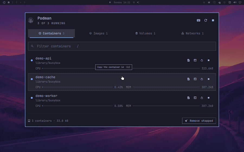The height and width of the screenshot is (152, 244).
Task: Focus the Filter containers input field
Action: point(122,46)
